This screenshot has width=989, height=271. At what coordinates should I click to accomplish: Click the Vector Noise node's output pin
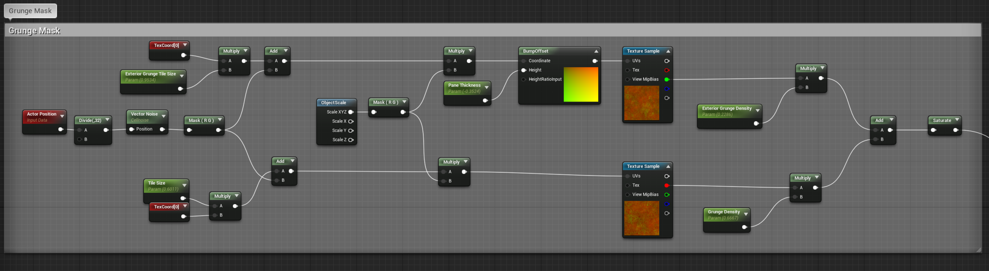pos(162,129)
